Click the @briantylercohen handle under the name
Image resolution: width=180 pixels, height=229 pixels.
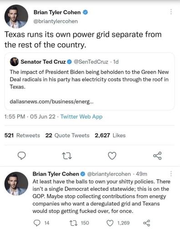55,21
